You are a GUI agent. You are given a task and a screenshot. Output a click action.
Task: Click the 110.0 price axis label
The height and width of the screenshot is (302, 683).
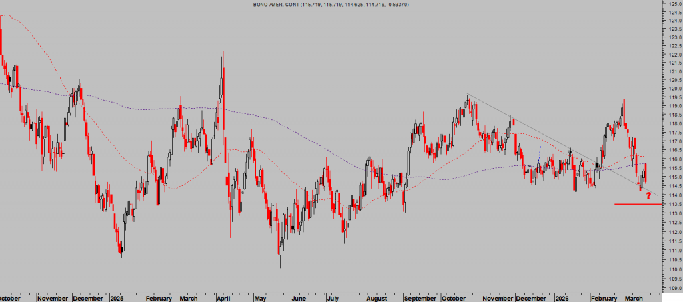[672, 267]
